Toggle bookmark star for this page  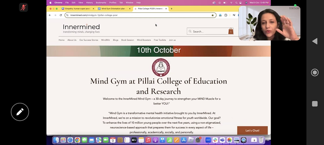click(x=213, y=15)
